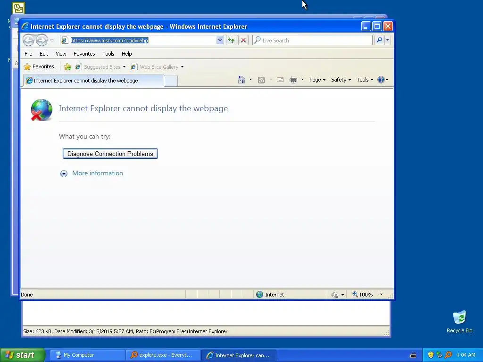483x362 pixels.
Task: Click the Internet zone status indicator
Action: point(270,295)
